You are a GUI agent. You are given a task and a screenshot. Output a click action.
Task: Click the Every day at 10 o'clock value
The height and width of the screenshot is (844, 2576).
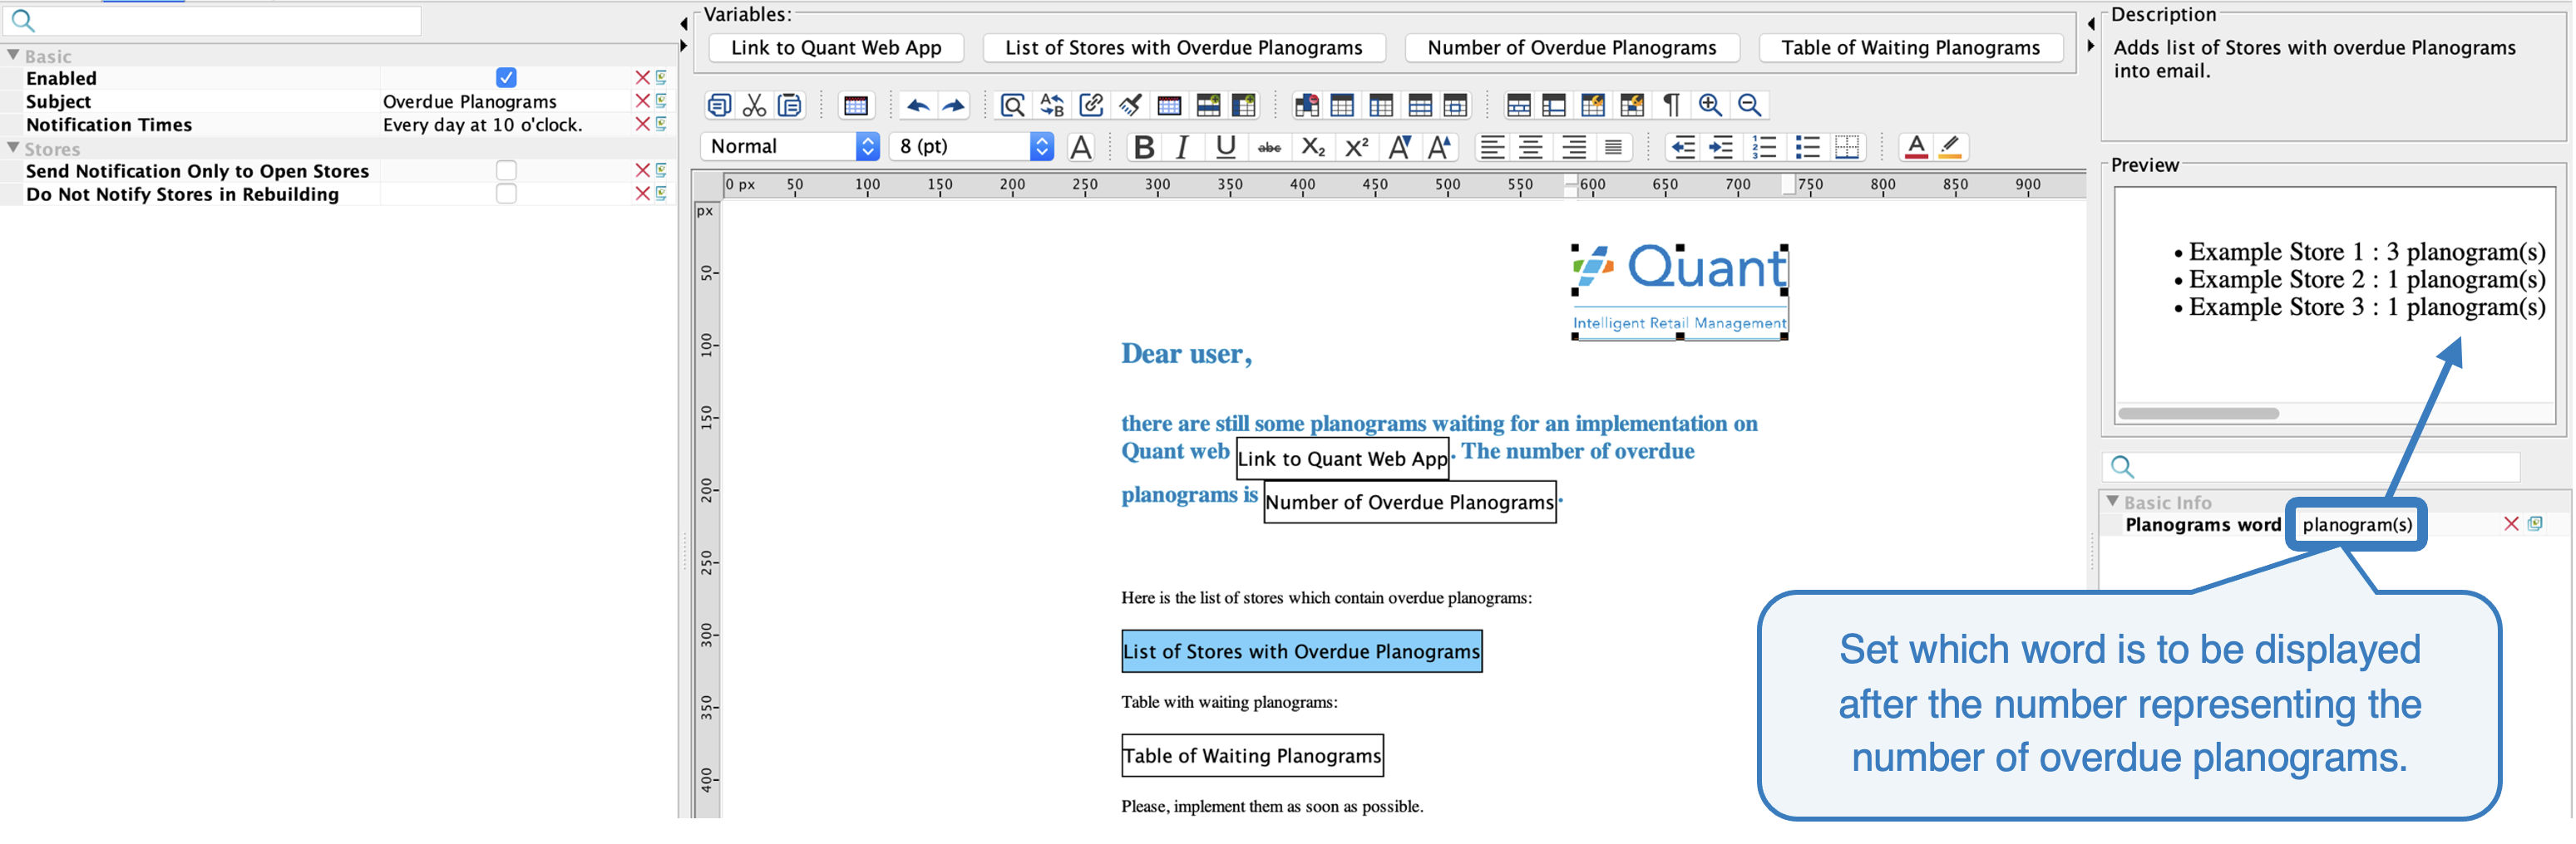(x=482, y=124)
